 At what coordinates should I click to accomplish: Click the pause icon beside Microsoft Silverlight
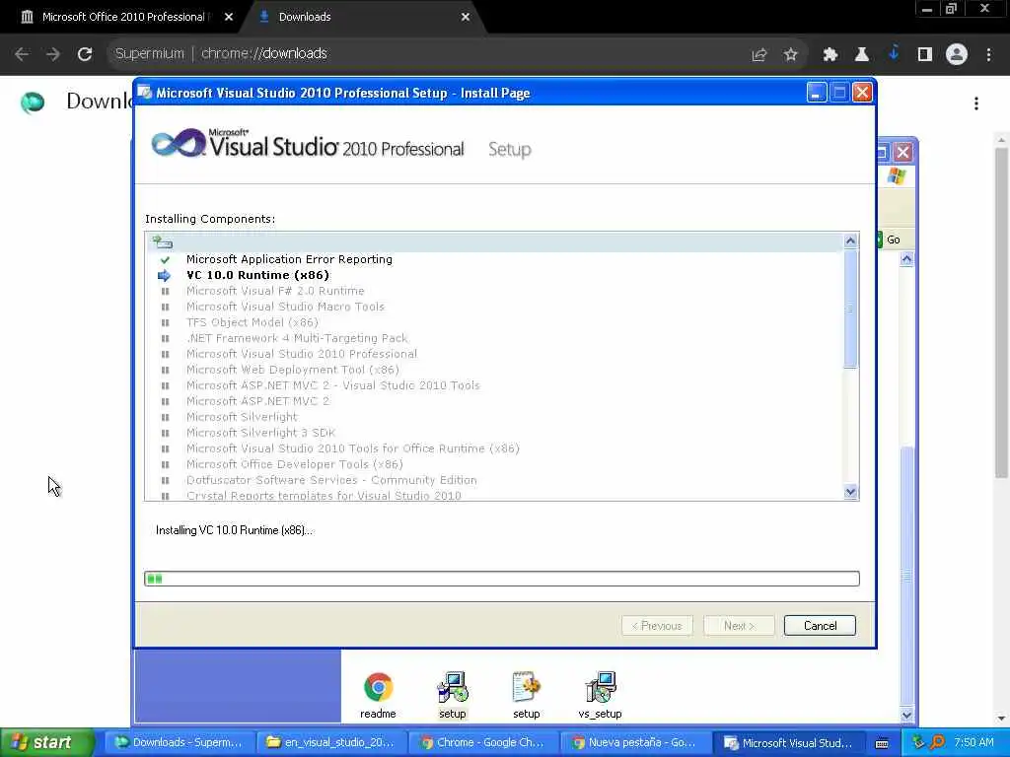tap(165, 418)
